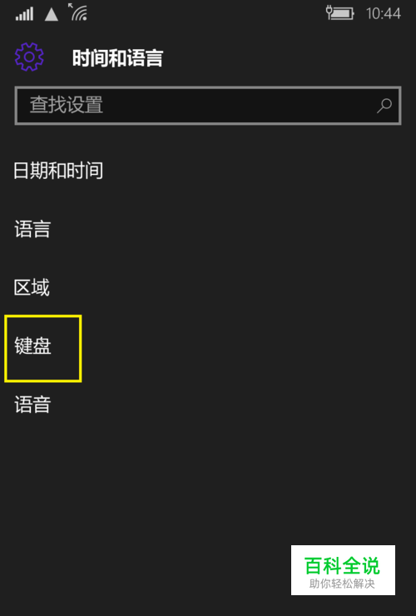Open the highlighted 键盘 entry
Viewport: 416px width, 616px height.
click(x=32, y=346)
